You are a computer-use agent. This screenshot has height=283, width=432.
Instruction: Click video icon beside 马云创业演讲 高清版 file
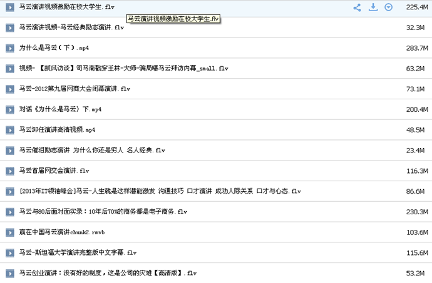pos(10,274)
